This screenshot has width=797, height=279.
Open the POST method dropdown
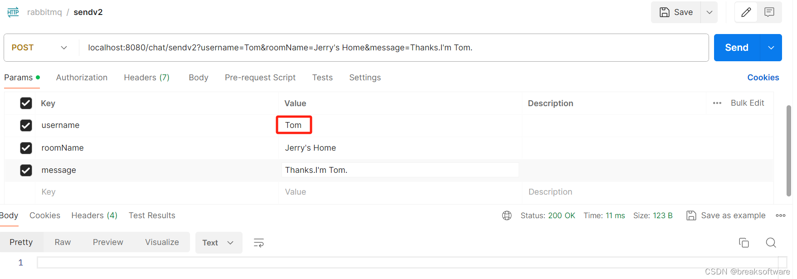point(40,48)
